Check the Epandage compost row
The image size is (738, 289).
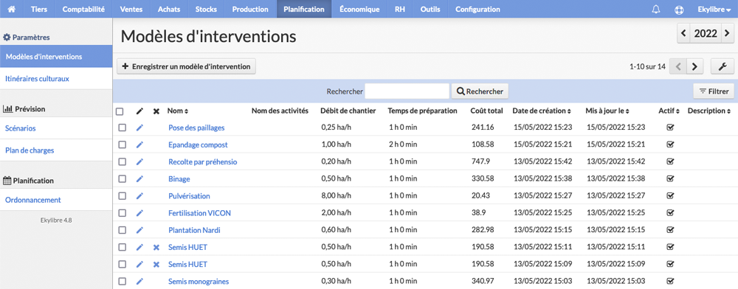click(x=122, y=144)
